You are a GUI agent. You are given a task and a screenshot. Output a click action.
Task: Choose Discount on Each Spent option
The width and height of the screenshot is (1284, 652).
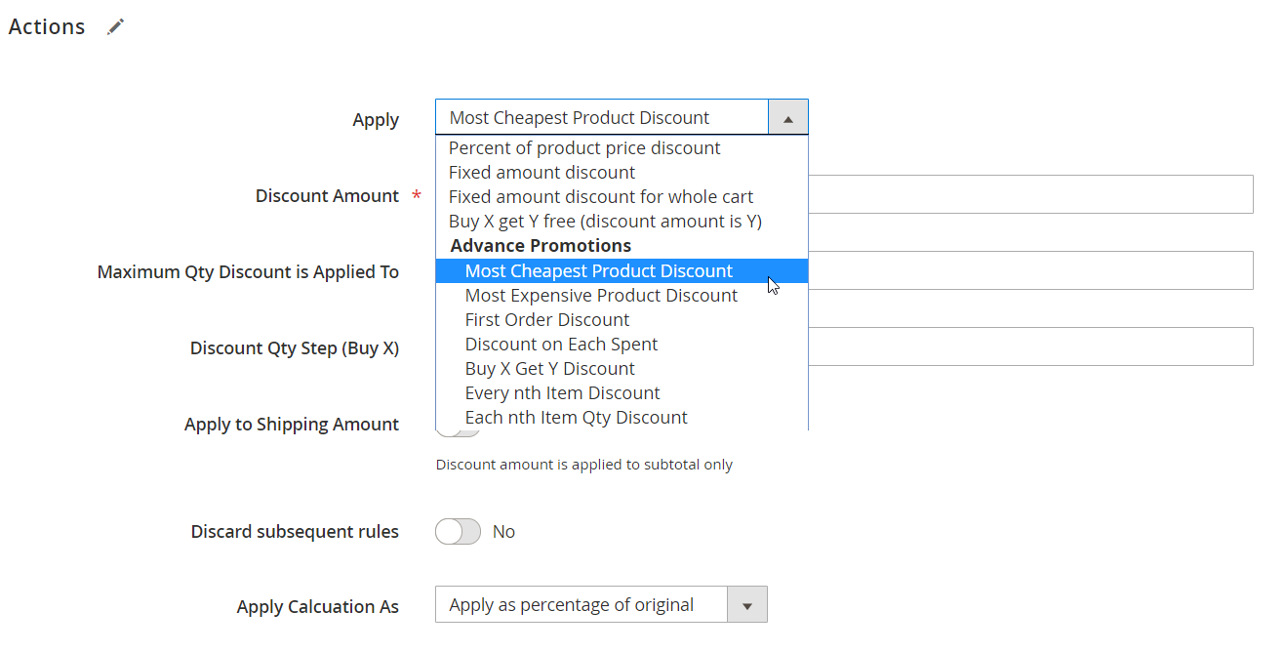pos(561,345)
